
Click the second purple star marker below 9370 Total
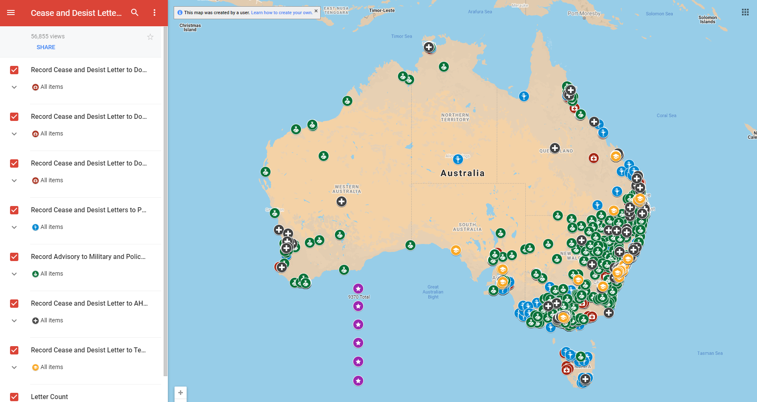(x=358, y=324)
